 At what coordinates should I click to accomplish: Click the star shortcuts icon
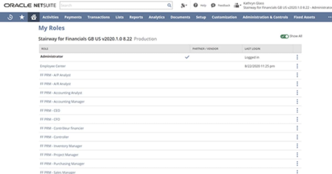click(x=21, y=17)
